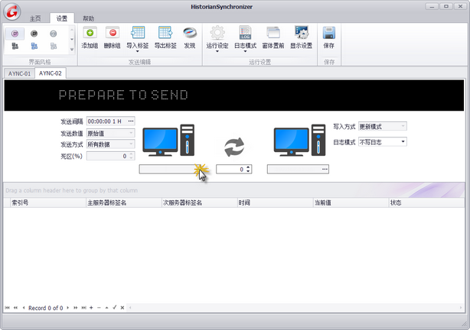Sort by 主服务器标签名 column header
Image resolution: width=470 pixels, height=330 pixels.
[x=124, y=202]
